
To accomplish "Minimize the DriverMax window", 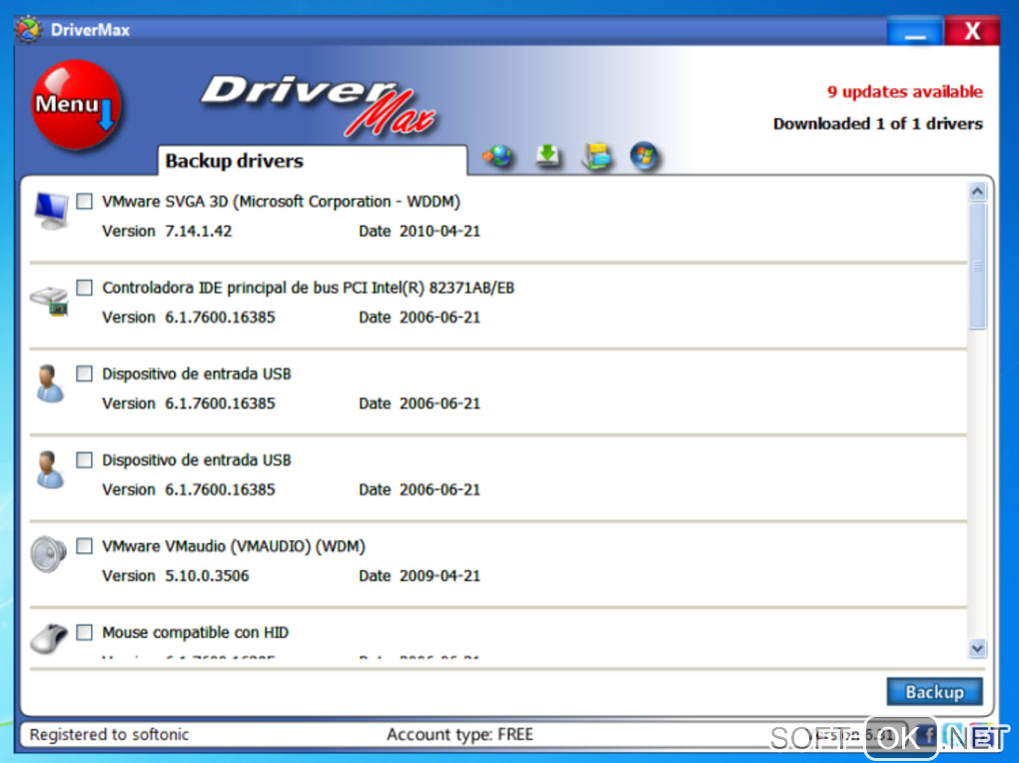I will [915, 31].
